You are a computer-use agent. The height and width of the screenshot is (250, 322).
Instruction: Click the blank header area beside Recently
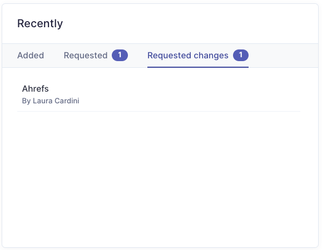tap(189, 23)
